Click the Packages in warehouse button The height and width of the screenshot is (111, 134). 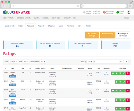[123, 35]
